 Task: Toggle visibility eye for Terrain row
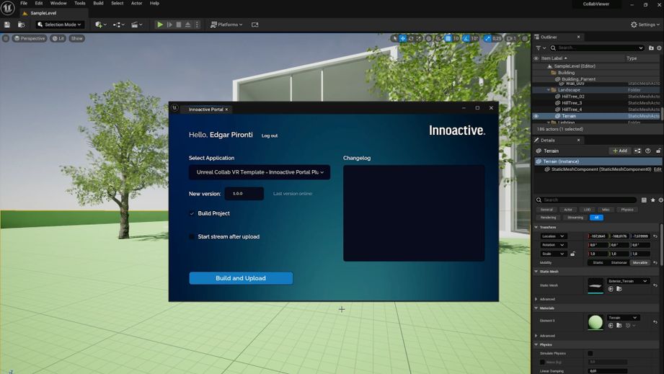pos(536,116)
